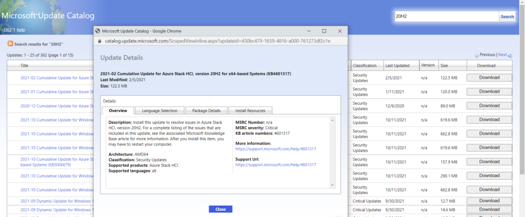Image resolution: width=525 pixels, height=217 pixels.
Task: Click the 'Updates: 1 - 25 of 362' text
Action: [x=27, y=55]
